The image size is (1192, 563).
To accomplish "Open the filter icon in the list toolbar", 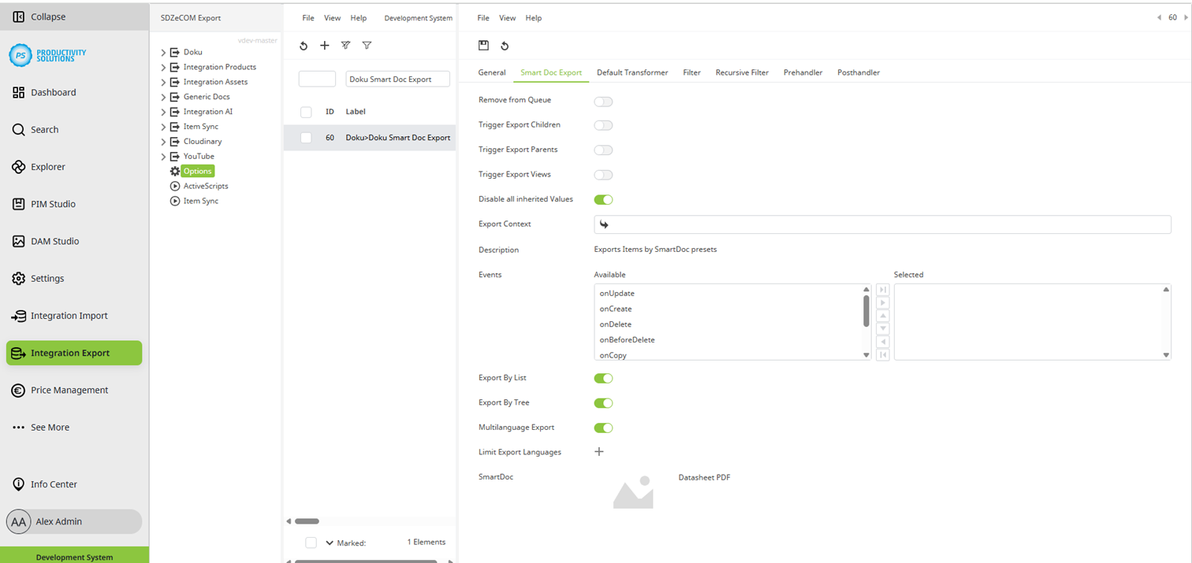I will pyautogui.click(x=367, y=45).
